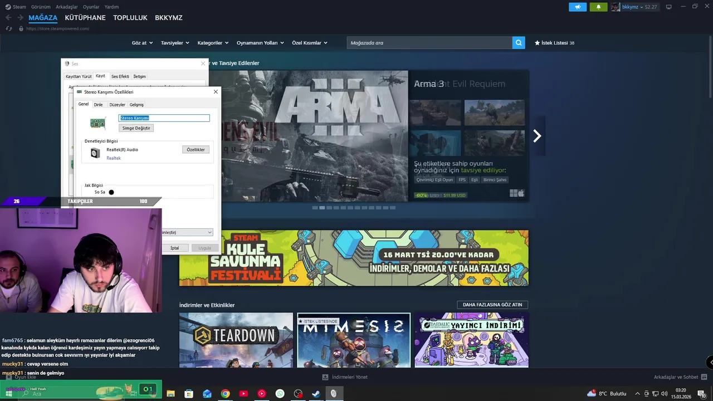Expand the Göz at dropdown
The height and width of the screenshot is (401, 713).
[142, 43]
